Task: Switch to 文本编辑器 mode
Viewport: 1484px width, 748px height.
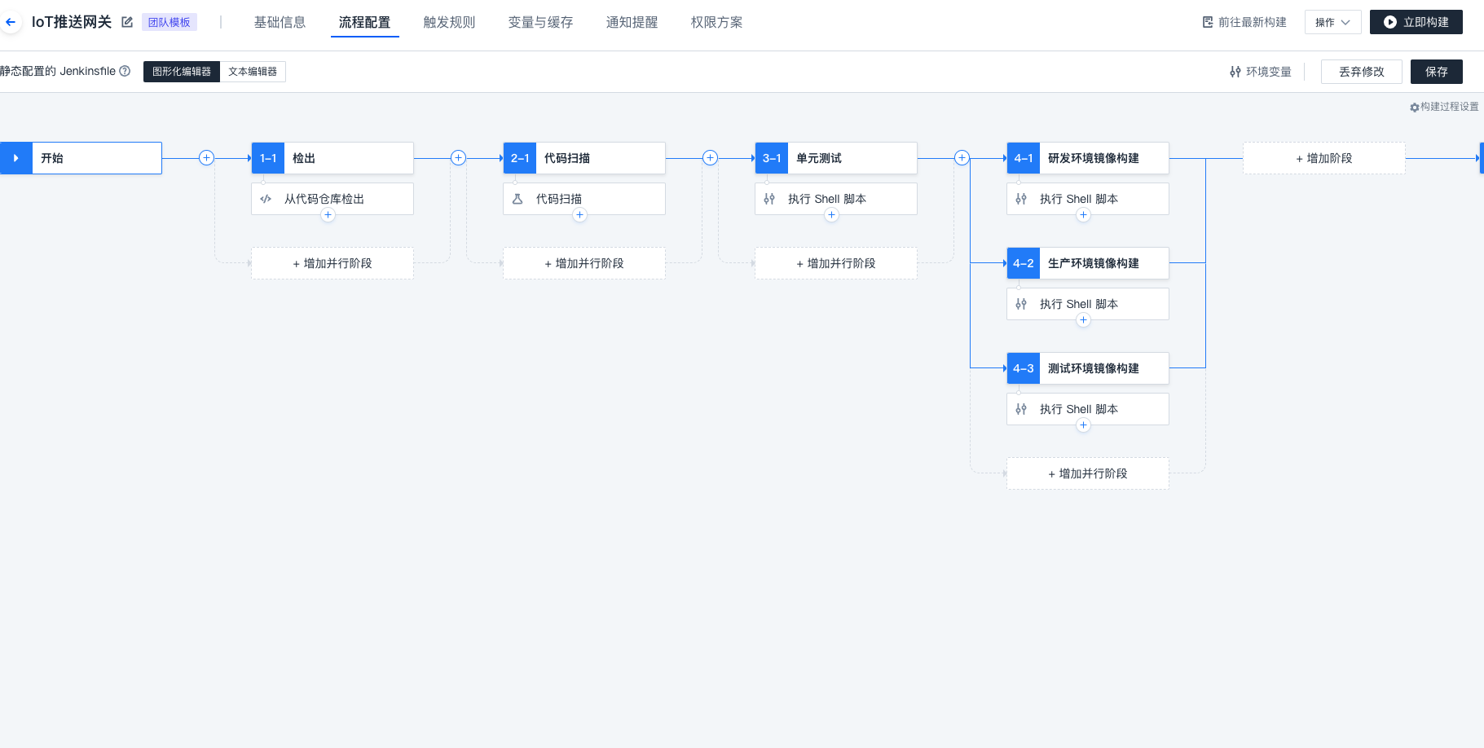Action: pos(253,72)
